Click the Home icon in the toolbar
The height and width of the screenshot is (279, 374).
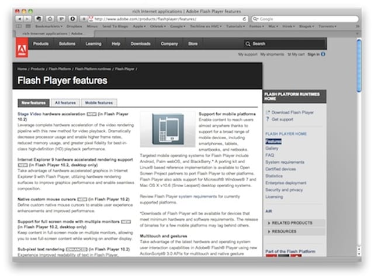click(x=50, y=19)
